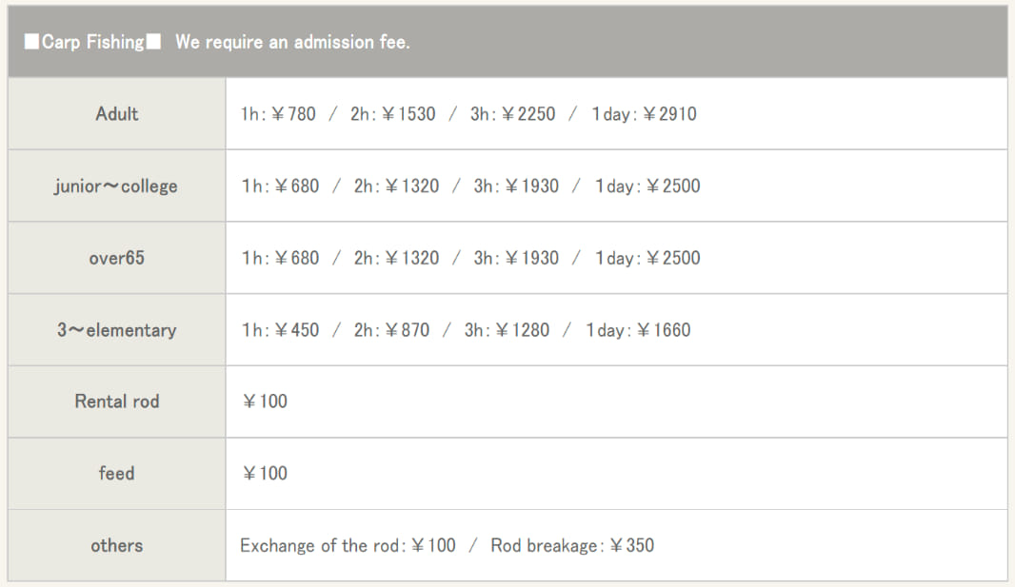Click the junior～college row label
Viewport: 1015px width, 587px height.
coord(116,186)
